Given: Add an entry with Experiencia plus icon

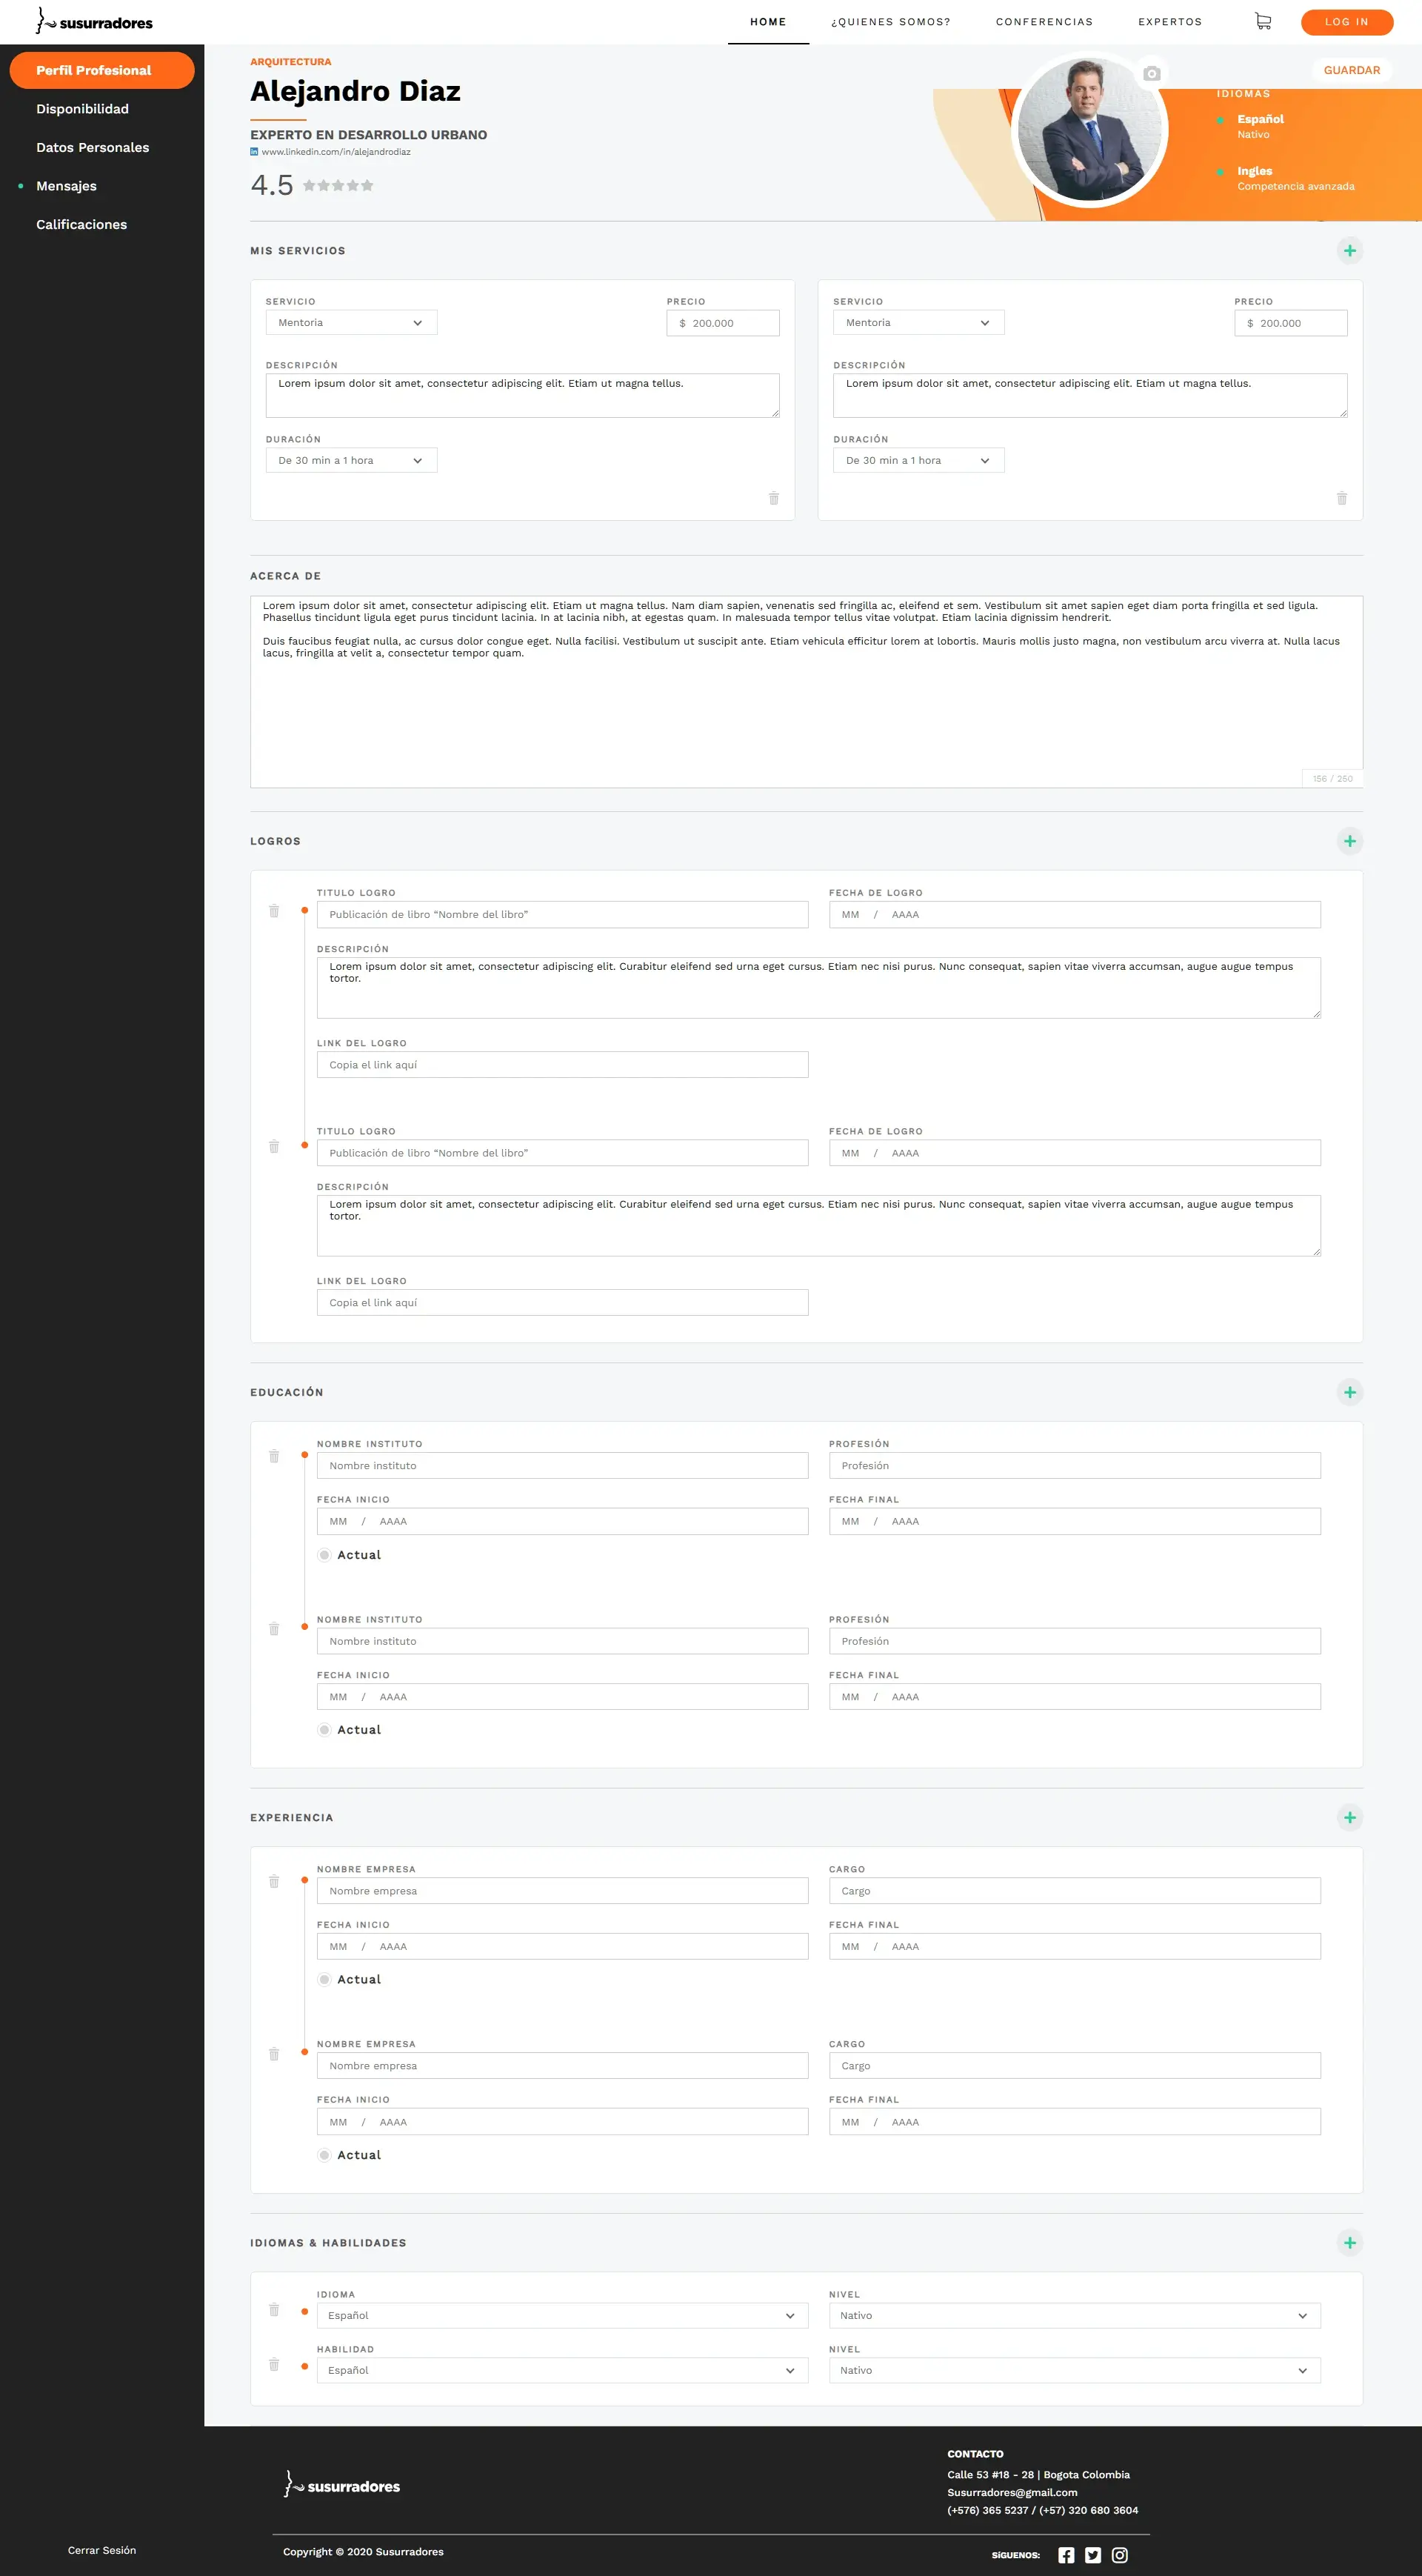Looking at the screenshot, I should tap(1350, 1817).
